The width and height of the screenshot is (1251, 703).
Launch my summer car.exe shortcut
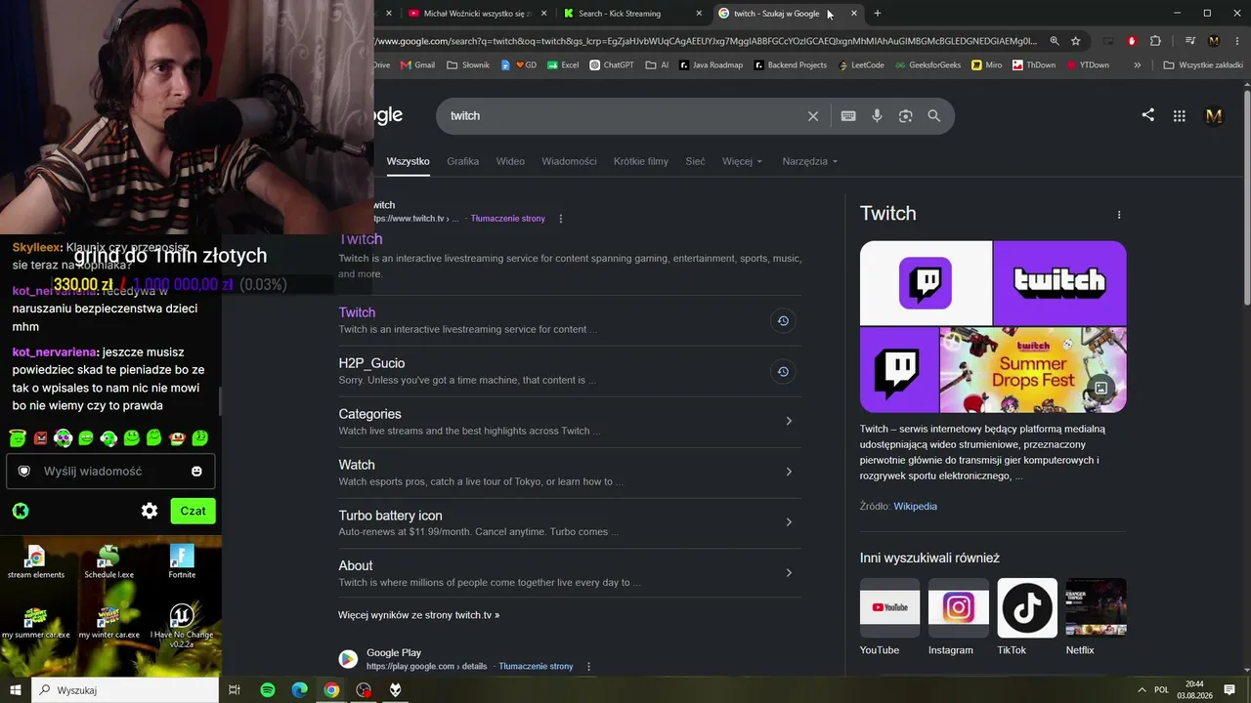click(36, 622)
